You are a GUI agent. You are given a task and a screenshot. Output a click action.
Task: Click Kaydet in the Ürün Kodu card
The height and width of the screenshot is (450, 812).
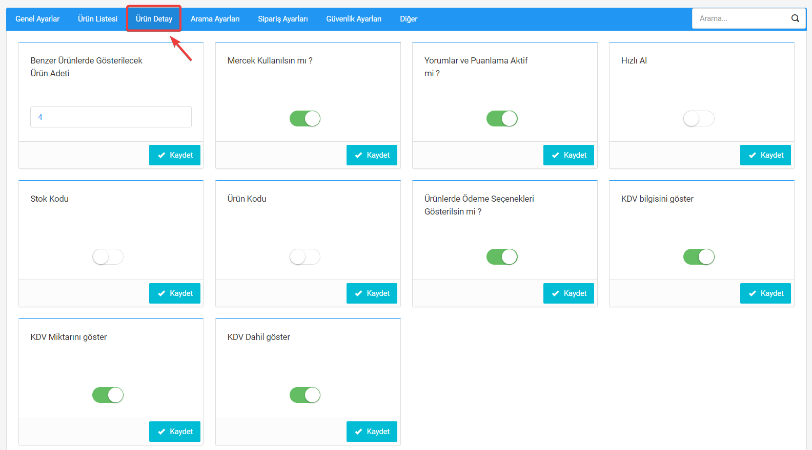coord(372,293)
